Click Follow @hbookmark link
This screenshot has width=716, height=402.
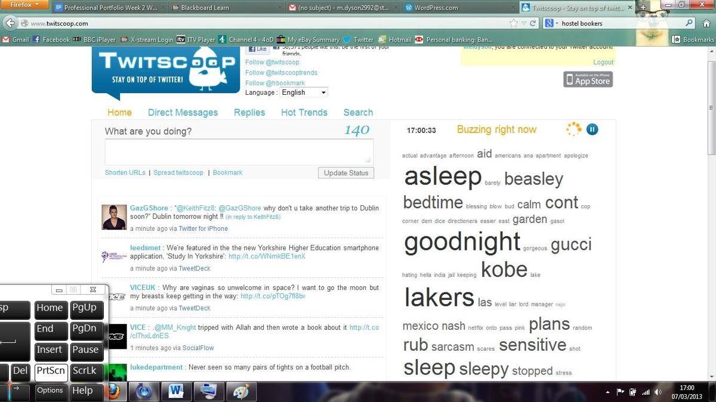[275, 83]
